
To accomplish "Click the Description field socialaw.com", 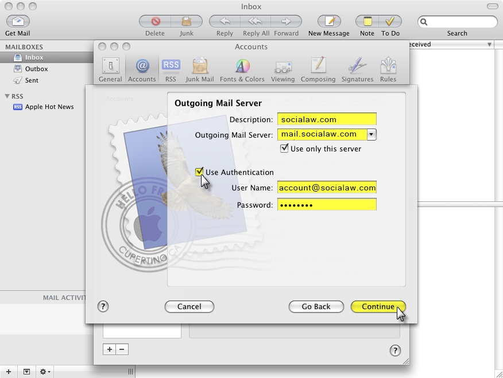I will point(327,119).
